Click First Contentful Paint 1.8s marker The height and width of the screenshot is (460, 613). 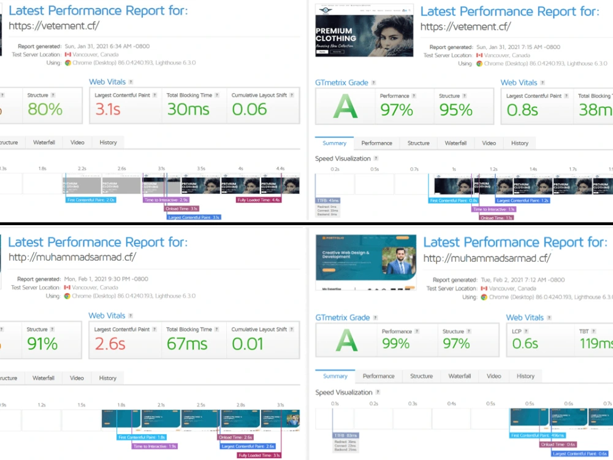(142, 437)
